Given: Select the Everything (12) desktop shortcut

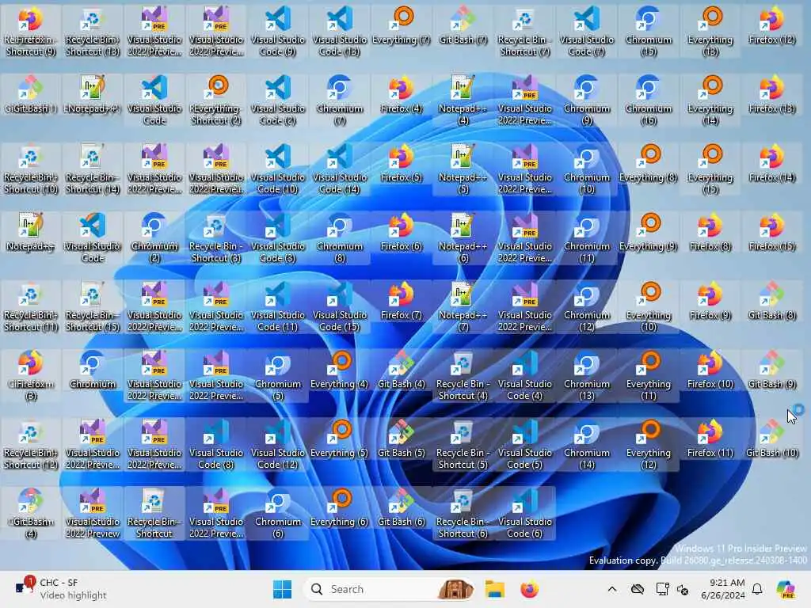Looking at the screenshot, I should tap(649, 444).
